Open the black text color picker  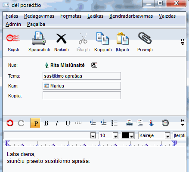pos(128,135)
